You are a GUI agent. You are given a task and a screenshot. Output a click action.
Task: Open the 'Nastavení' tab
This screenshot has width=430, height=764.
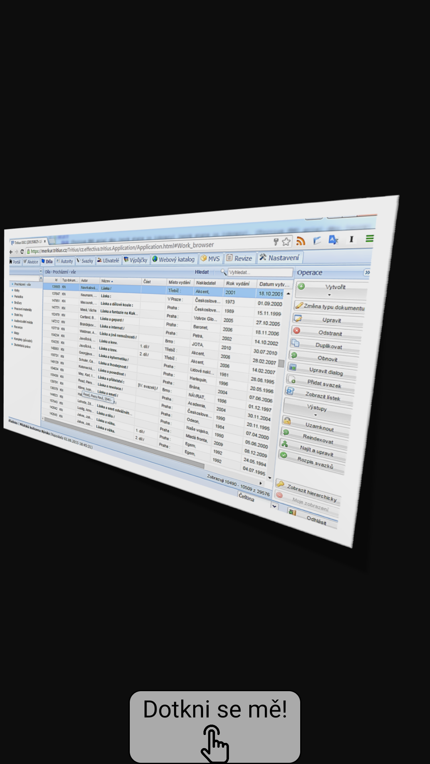click(x=280, y=257)
